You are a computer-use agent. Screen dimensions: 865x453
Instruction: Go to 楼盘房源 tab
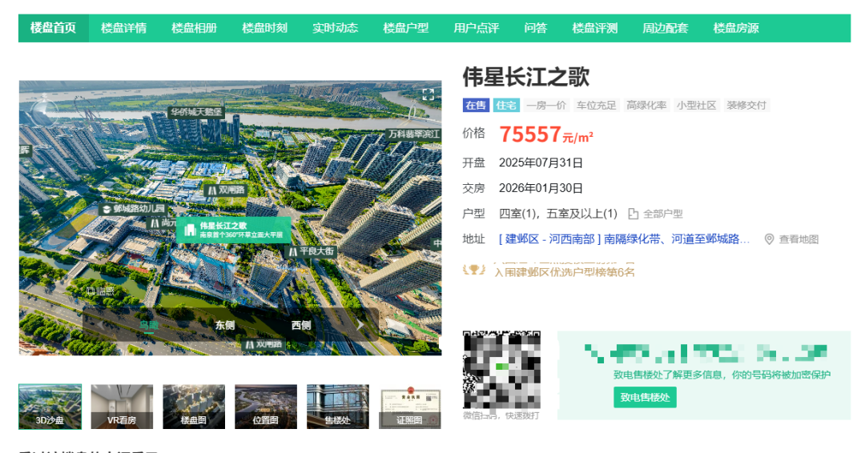[737, 28]
